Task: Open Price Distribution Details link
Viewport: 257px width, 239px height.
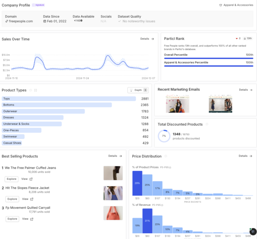Action: point(245,156)
